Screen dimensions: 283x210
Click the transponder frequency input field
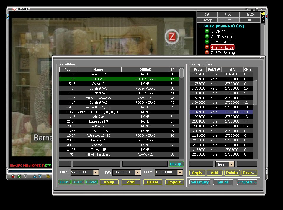[201, 164]
